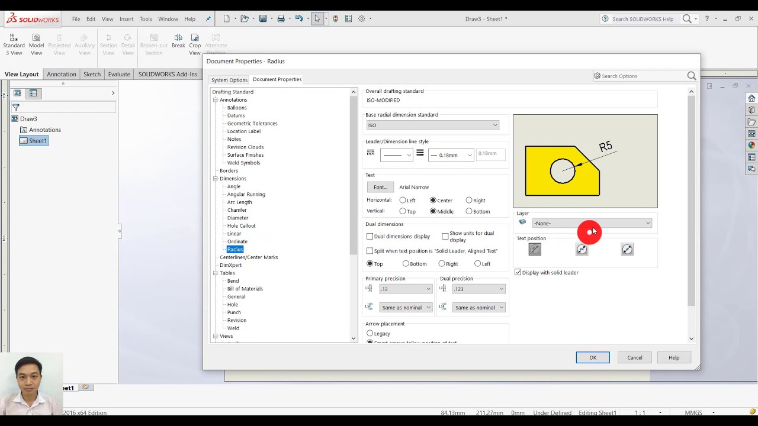Click the filter funnel icon in tree panel
758x426 pixels.
pos(16,108)
